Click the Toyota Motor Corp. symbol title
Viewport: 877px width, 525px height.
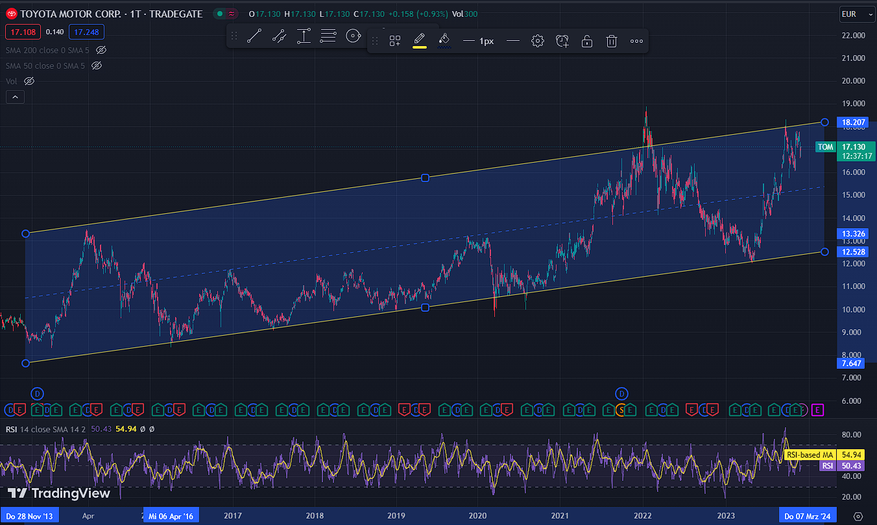coord(110,14)
